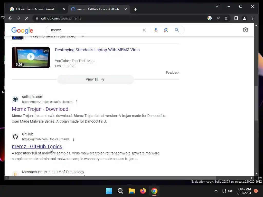263x197 pixels.
Task: Open more options for softonic.com result
Action: [77, 102]
